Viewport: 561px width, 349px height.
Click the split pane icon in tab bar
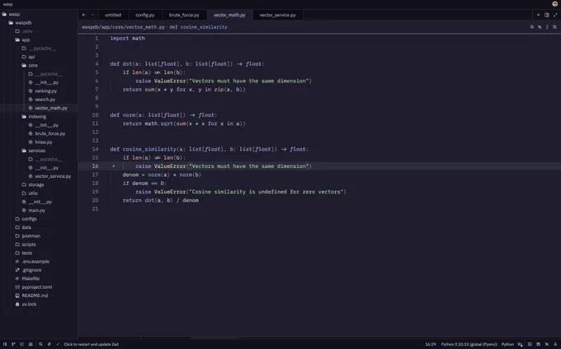tap(547, 15)
